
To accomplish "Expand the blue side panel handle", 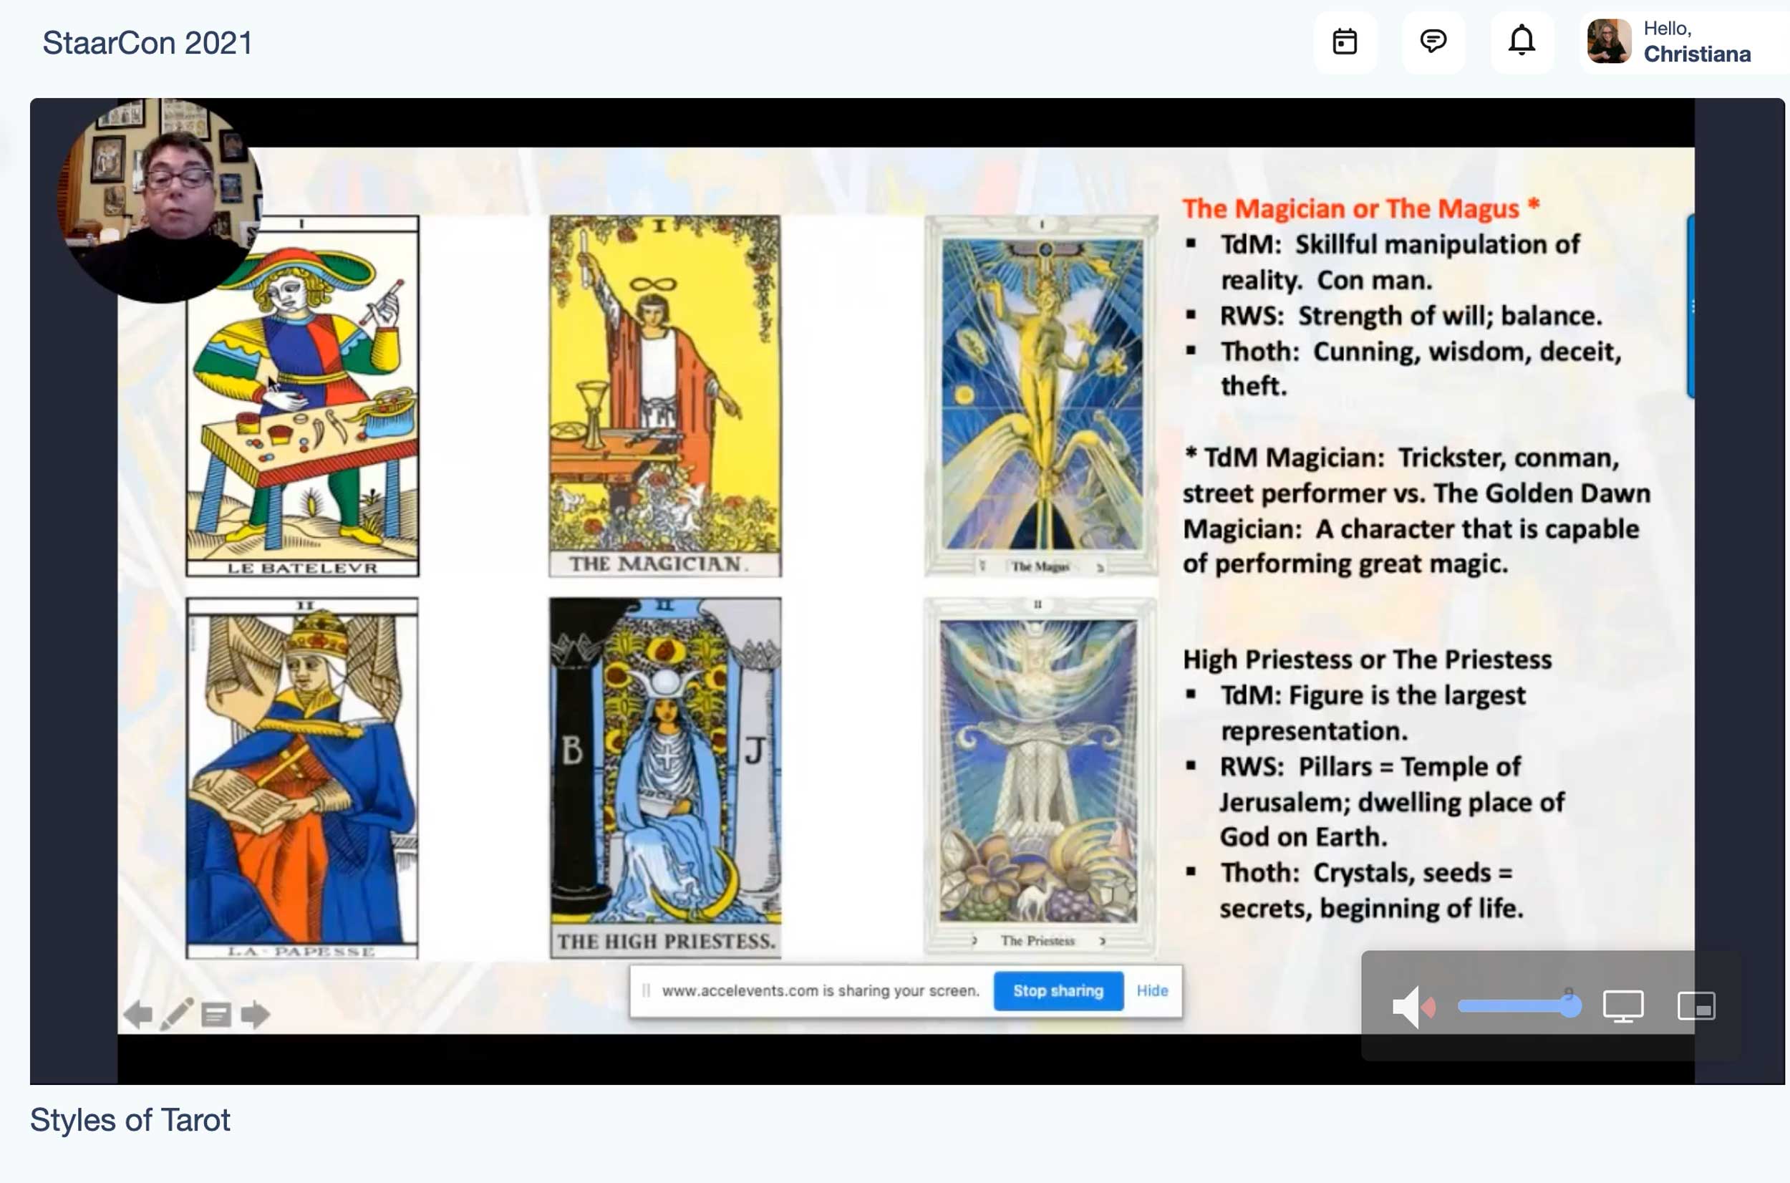I will pos(1690,306).
